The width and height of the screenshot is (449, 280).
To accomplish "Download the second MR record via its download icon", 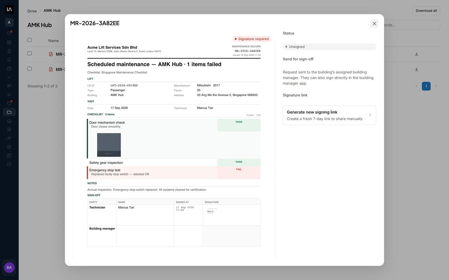I will pos(416,69).
